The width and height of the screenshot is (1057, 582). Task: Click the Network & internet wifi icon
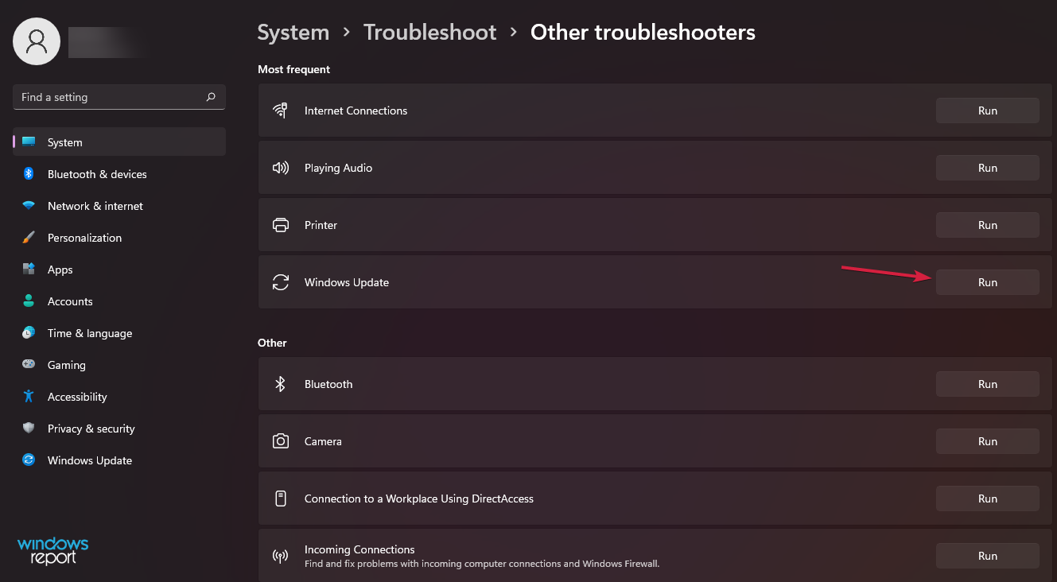point(29,206)
